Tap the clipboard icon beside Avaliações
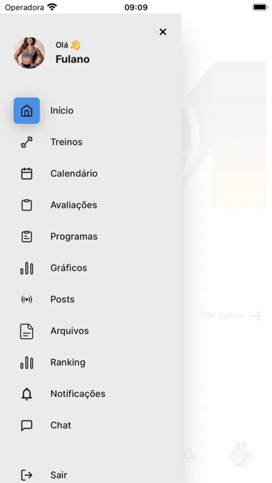Viewport: 272px width, 483px height. click(26, 205)
